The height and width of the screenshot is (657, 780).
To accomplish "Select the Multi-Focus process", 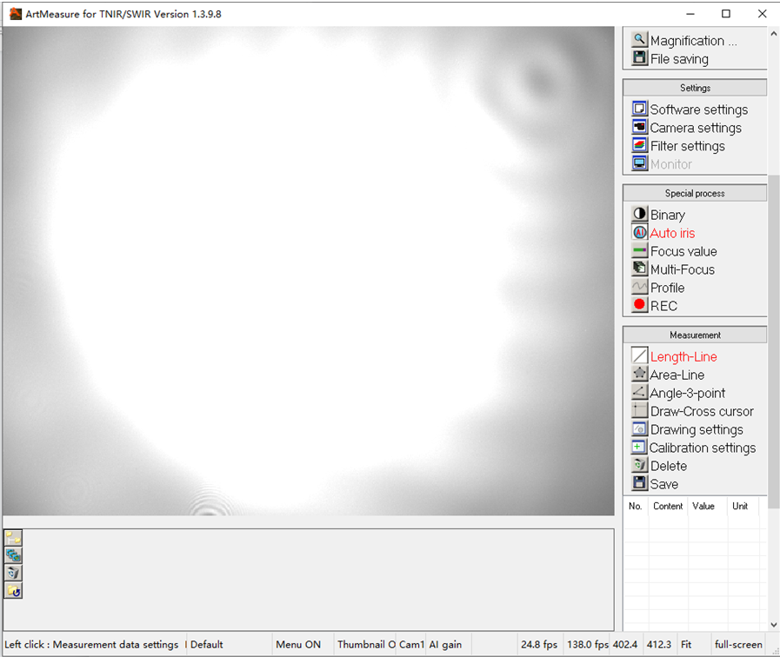I will [x=682, y=269].
